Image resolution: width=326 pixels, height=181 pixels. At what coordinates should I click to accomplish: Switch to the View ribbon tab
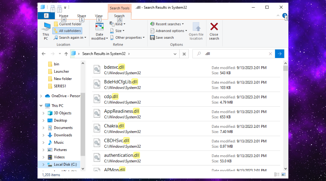click(99, 16)
